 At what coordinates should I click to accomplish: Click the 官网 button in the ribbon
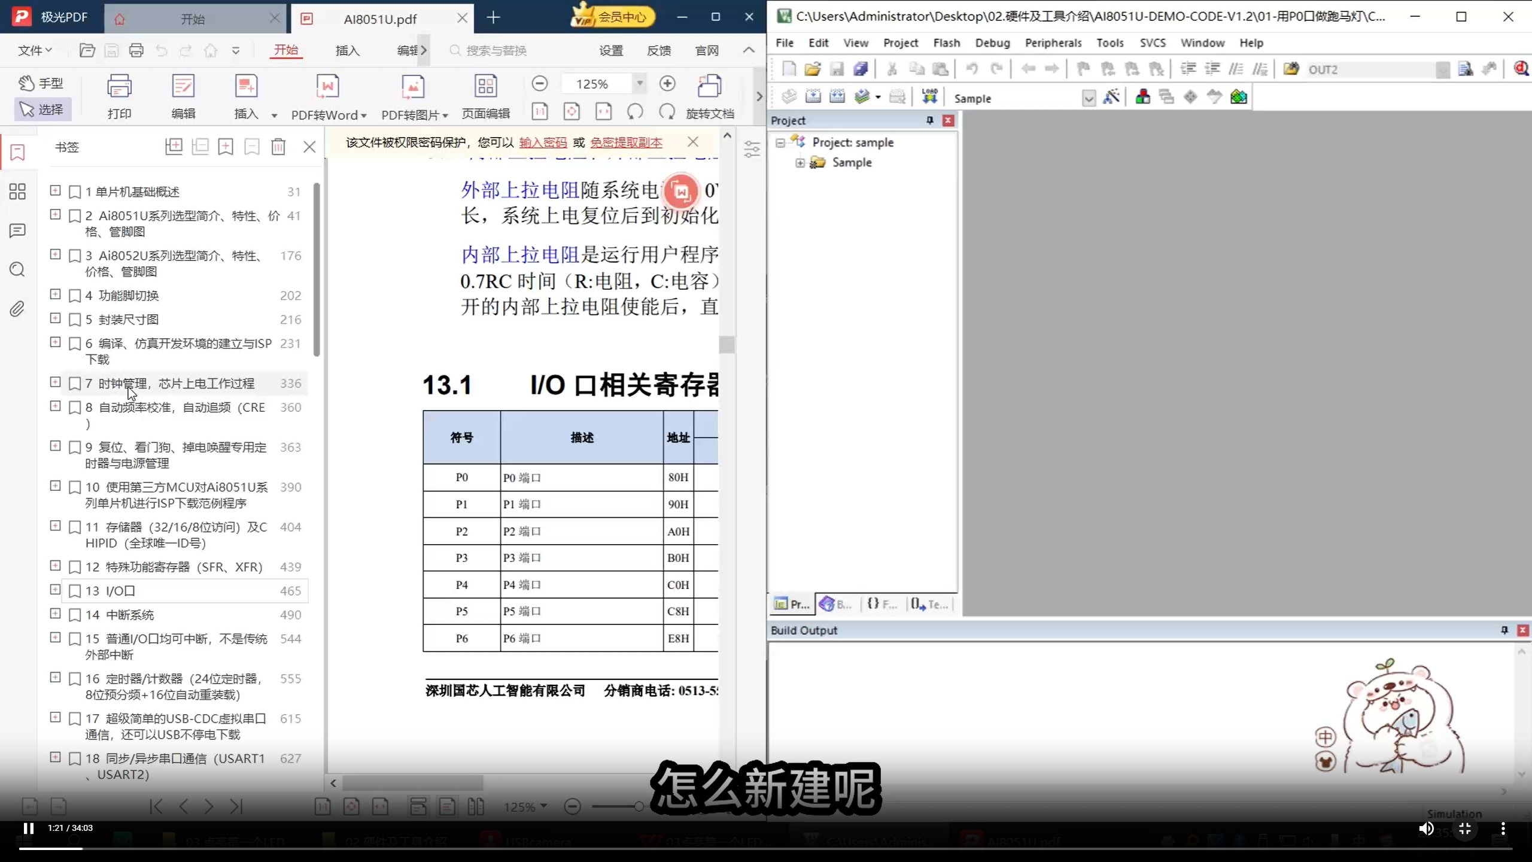[x=706, y=50]
